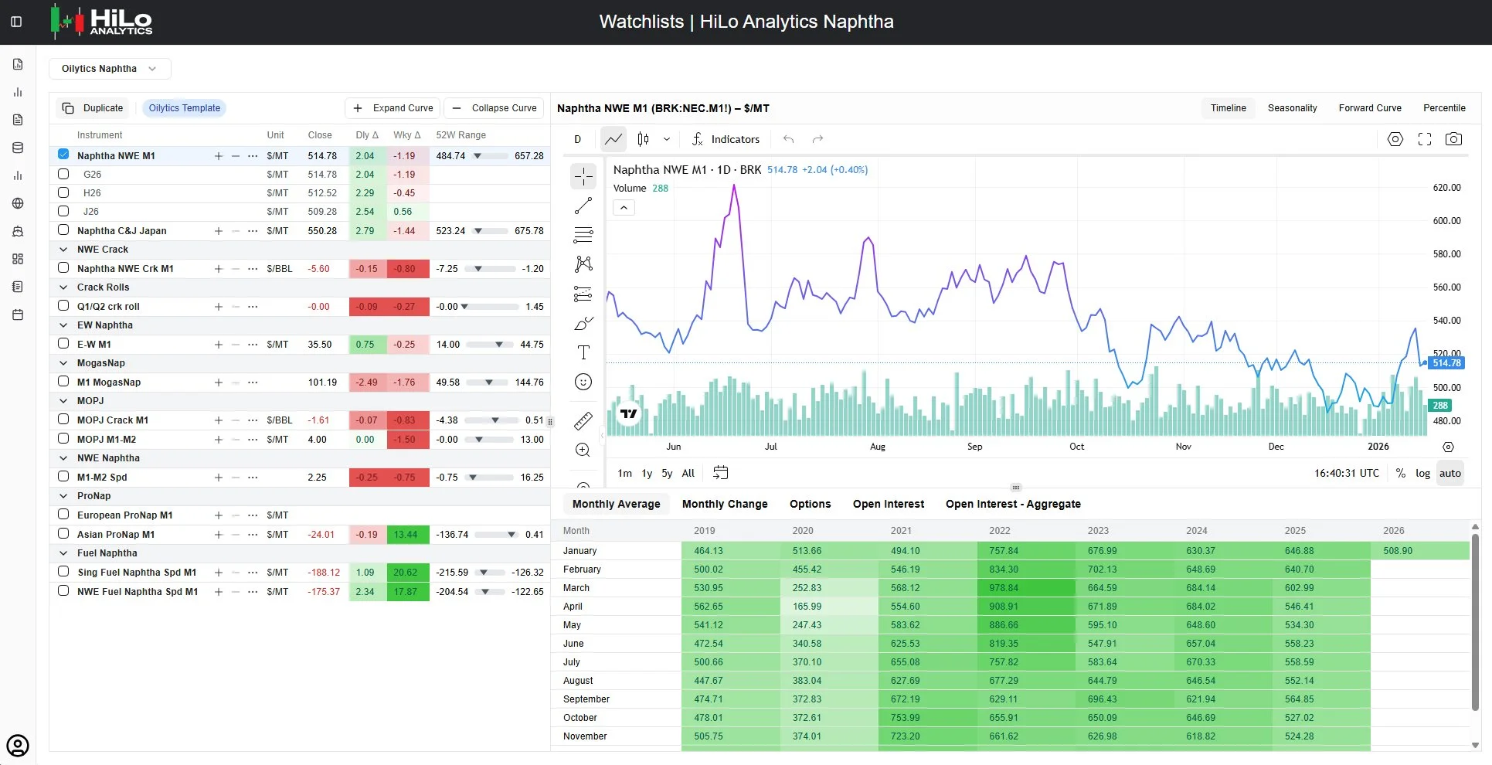Collapse the Fuel Naphtha section chevron

click(x=63, y=553)
